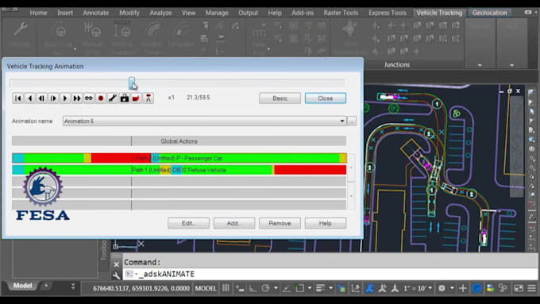
Task: Toggle drawing grid display in status bar
Action: [226, 288]
